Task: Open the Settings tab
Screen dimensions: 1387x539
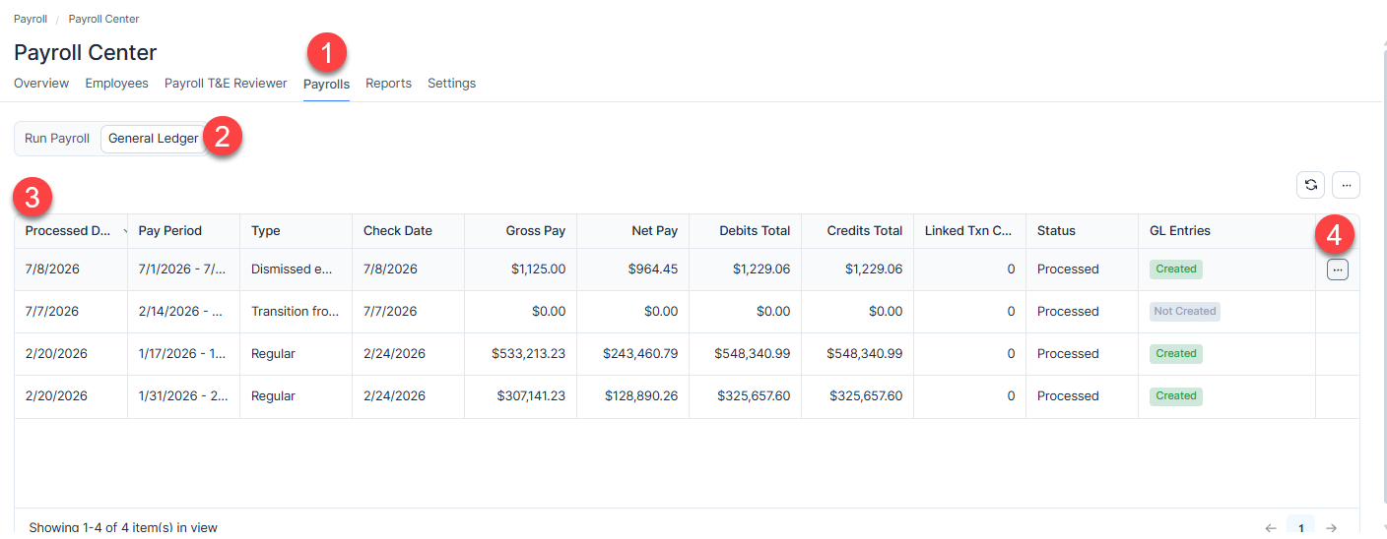Action: (451, 84)
